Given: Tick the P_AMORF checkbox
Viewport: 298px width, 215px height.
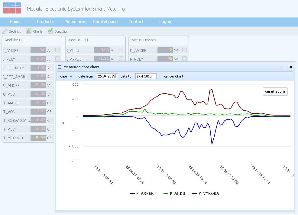Looking at the screenshot, I should point(184,50).
